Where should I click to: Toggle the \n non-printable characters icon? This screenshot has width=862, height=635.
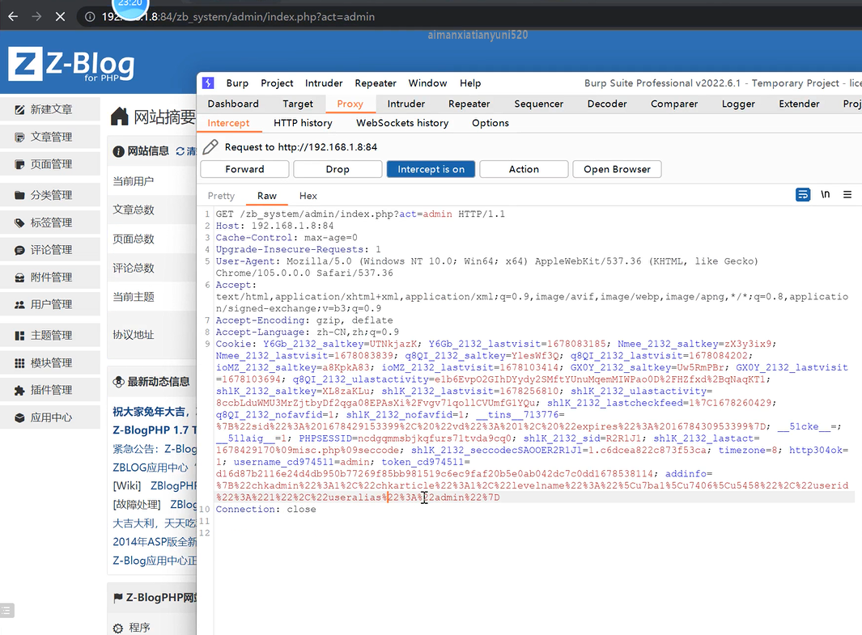825,194
